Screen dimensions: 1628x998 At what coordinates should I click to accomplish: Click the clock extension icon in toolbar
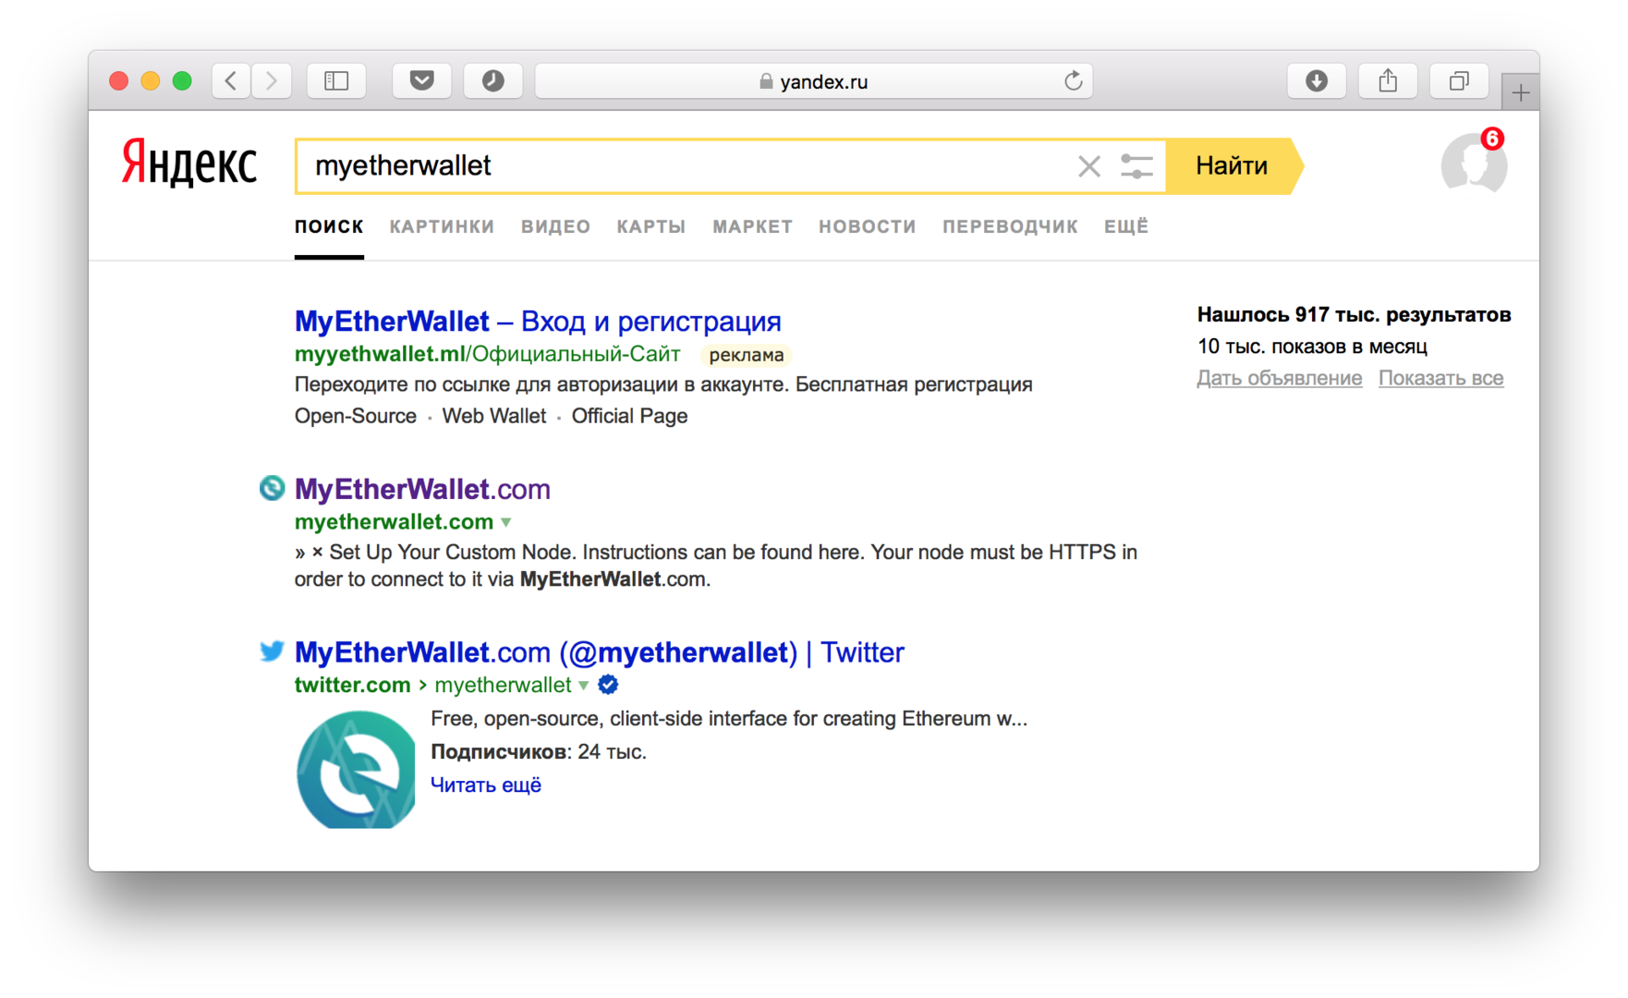(x=493, y=81)
